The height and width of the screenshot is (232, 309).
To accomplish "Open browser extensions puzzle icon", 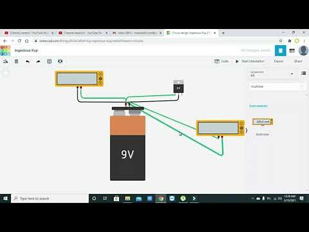I will point(290,41).
